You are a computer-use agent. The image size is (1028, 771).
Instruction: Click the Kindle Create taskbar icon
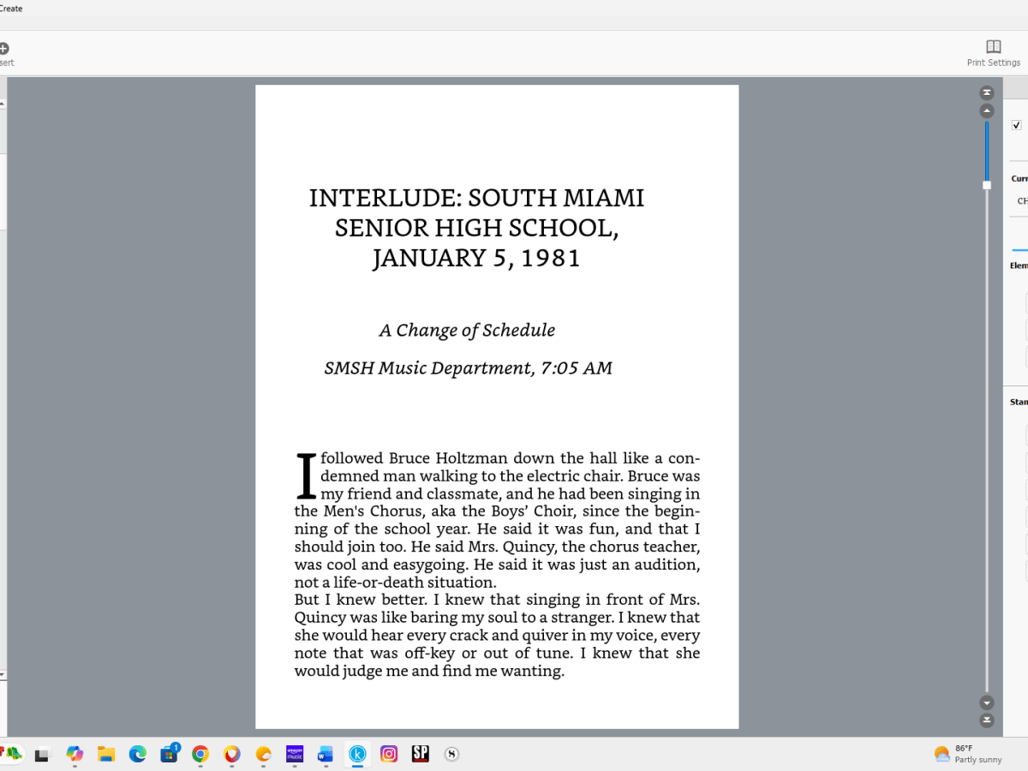tap(357, 754)
